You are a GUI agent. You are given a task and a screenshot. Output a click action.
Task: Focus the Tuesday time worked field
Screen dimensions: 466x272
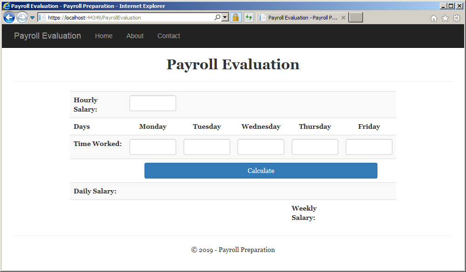tap(207, 147)
